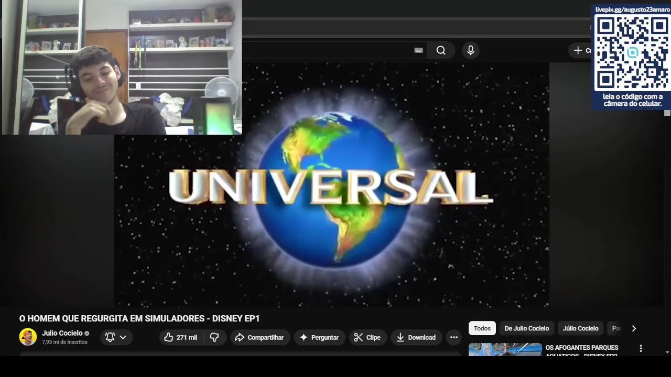Open OS AFOGANTES PARQUES video thumbnail
This screenshot has width=671, height=377.
tap(505, 350)
